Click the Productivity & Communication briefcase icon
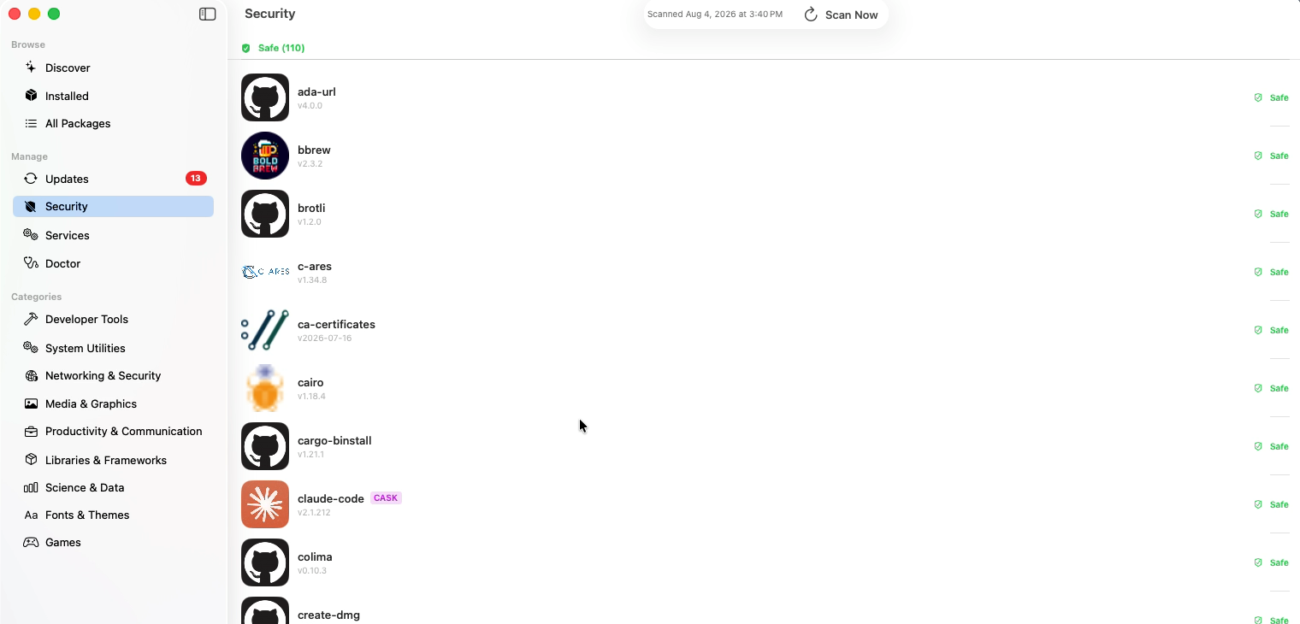The width and height of the screenshot is (1300, 624). [x=31, y=431]
